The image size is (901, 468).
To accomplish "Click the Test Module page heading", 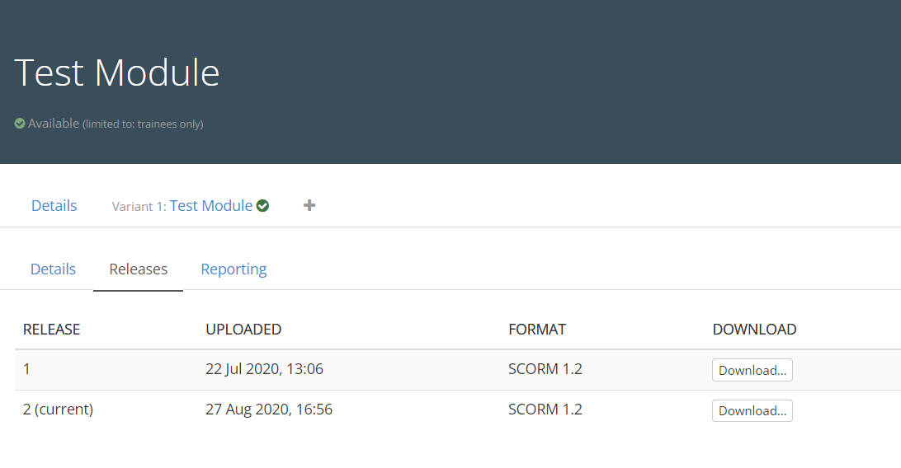I will point(117,73).
